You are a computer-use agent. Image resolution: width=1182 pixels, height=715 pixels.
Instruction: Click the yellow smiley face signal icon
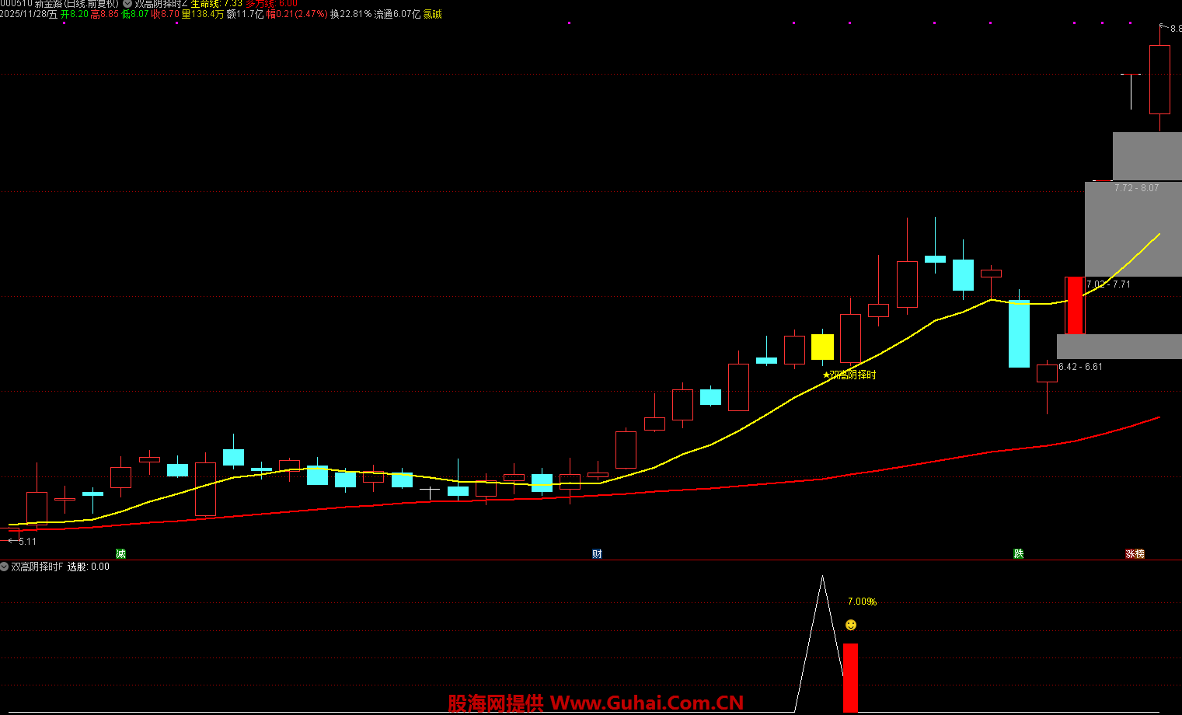[x=851, y=625]
